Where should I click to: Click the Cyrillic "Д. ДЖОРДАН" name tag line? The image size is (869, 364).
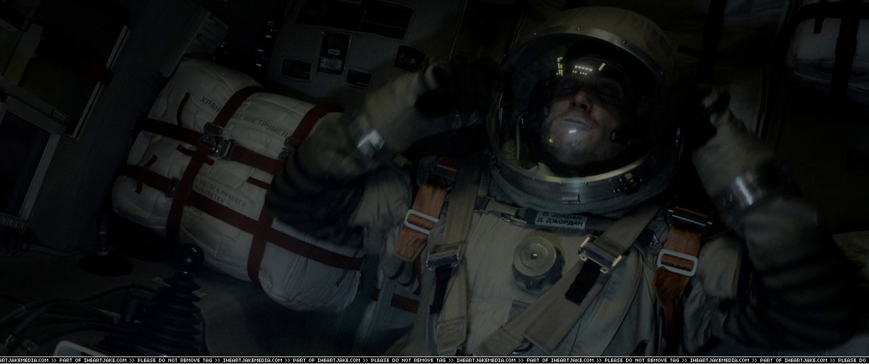[x=561, y=221]
